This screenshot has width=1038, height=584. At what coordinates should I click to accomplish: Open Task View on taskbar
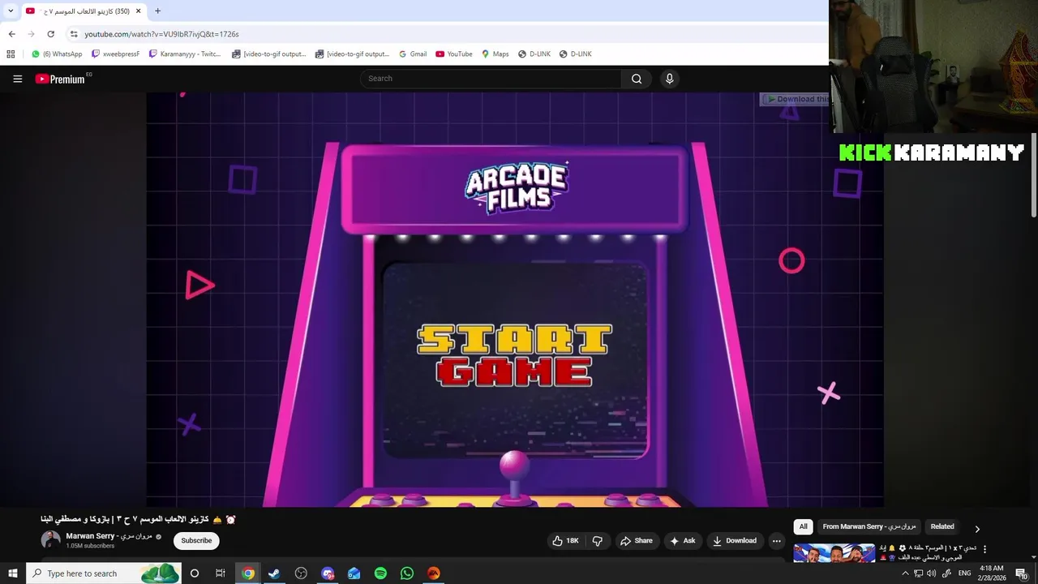(220, 573)
